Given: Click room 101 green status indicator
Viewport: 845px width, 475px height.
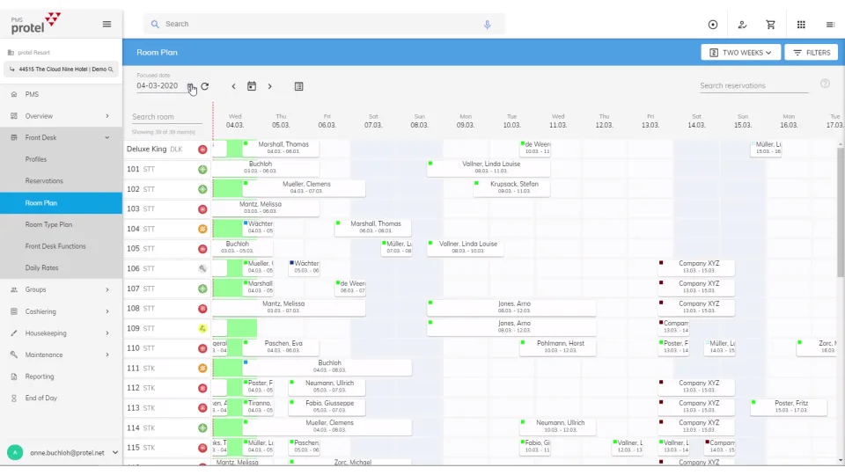Looking at the screenshot, I should [202, 169].
